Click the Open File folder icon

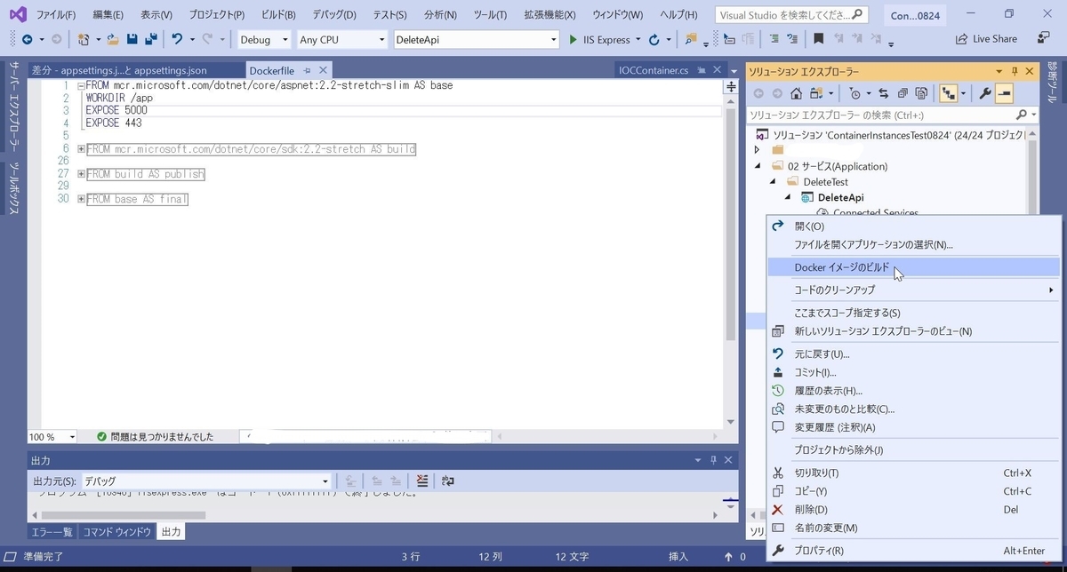tap(113, 39)
